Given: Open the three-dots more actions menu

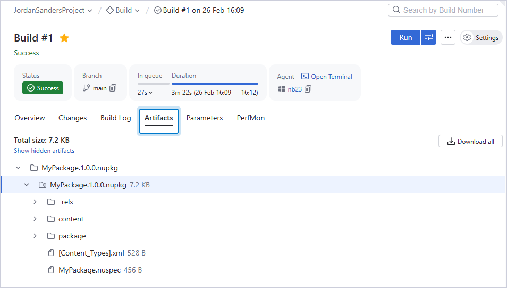Looking at the screenshot, I should tap(448, 37).
